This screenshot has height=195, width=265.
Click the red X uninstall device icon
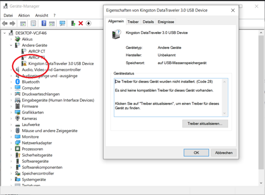click(x=81, y=23)
